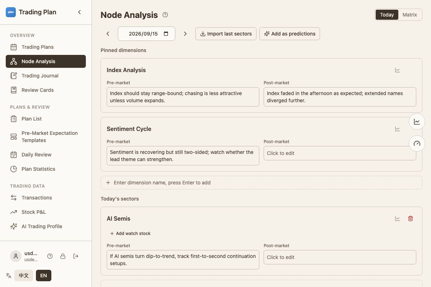
Task: Click the logout icon
Action: [x=76, y=256]
